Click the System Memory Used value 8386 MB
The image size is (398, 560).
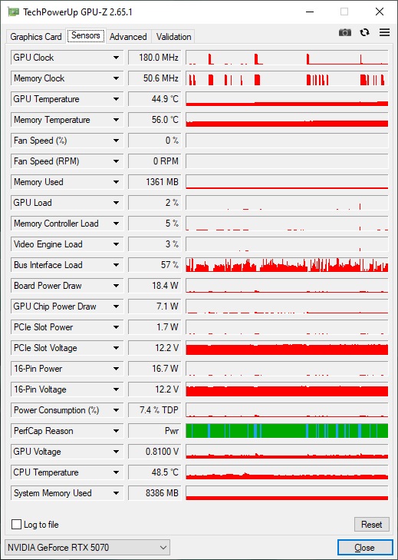[x=154, y=492]
